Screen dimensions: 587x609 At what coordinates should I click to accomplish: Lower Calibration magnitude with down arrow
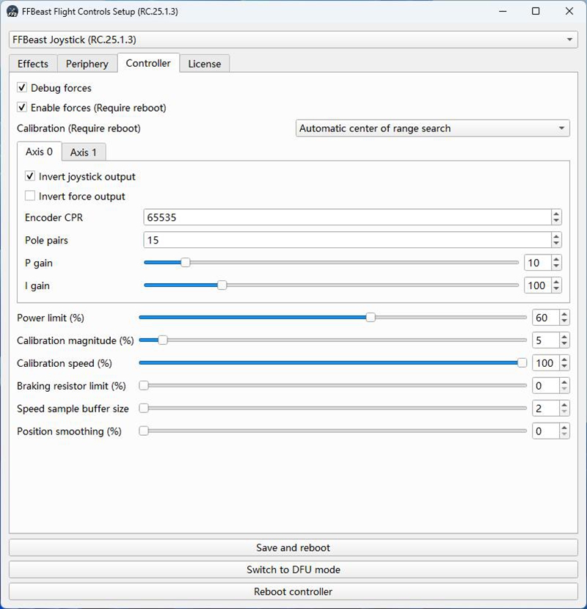[x=564, y=344]
